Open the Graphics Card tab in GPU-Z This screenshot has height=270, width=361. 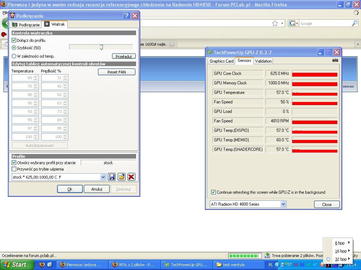tap(221, 61)
